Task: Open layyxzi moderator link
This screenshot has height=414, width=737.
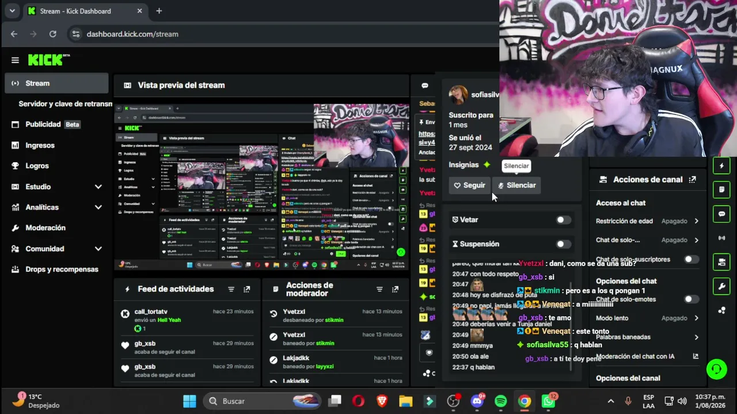Action: tap(324, 366)
